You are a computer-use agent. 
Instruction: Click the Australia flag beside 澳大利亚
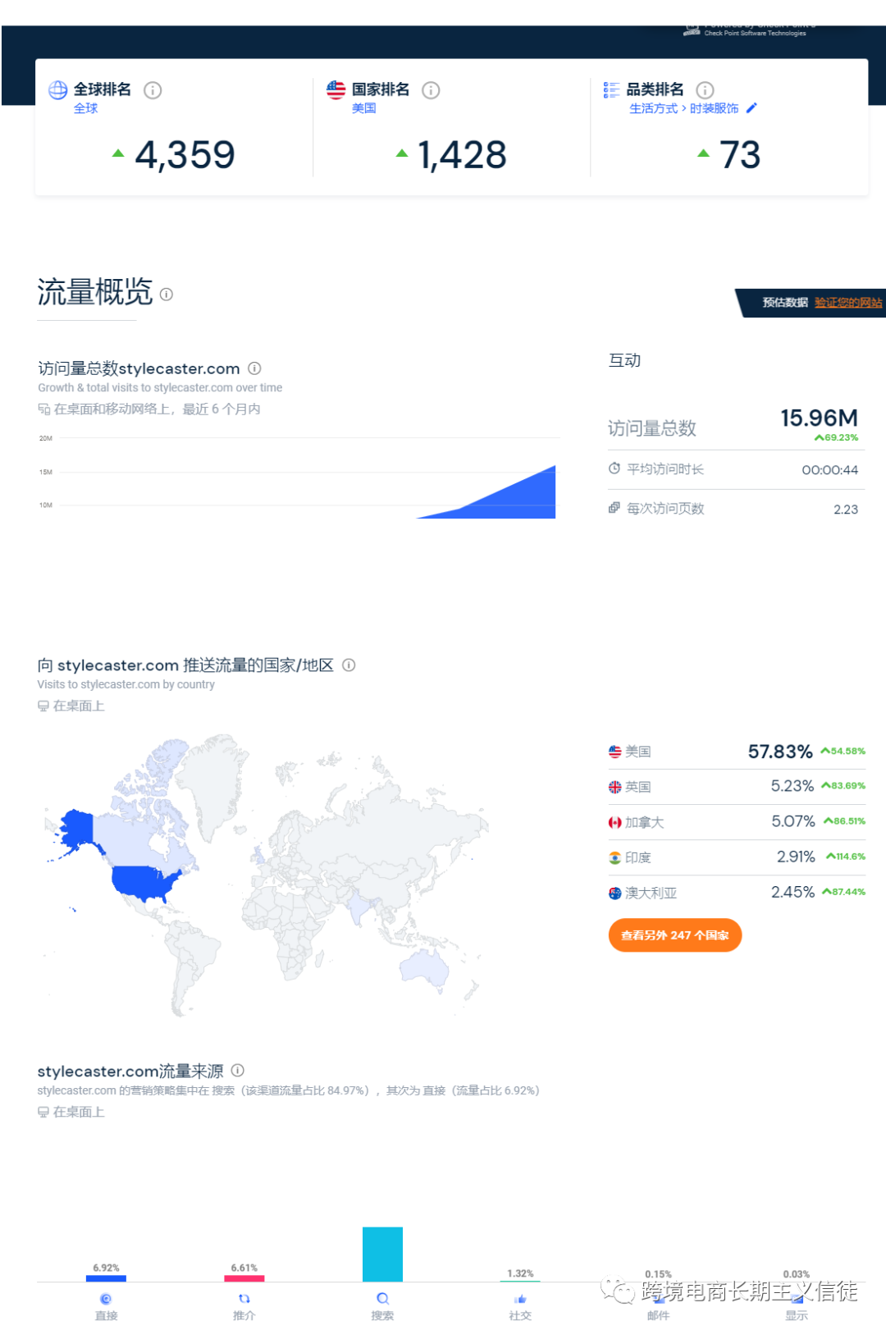pos(615,893)
